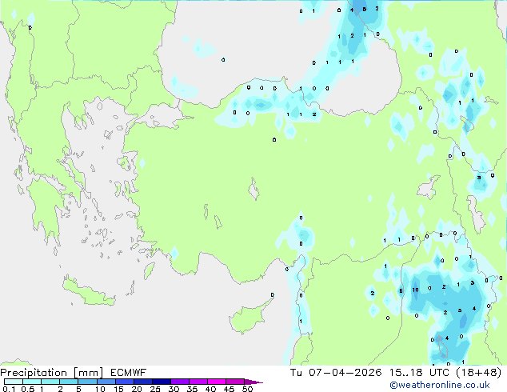
Task: Select the 5–10 mm legend color box
Action: [x=87, y=382]
